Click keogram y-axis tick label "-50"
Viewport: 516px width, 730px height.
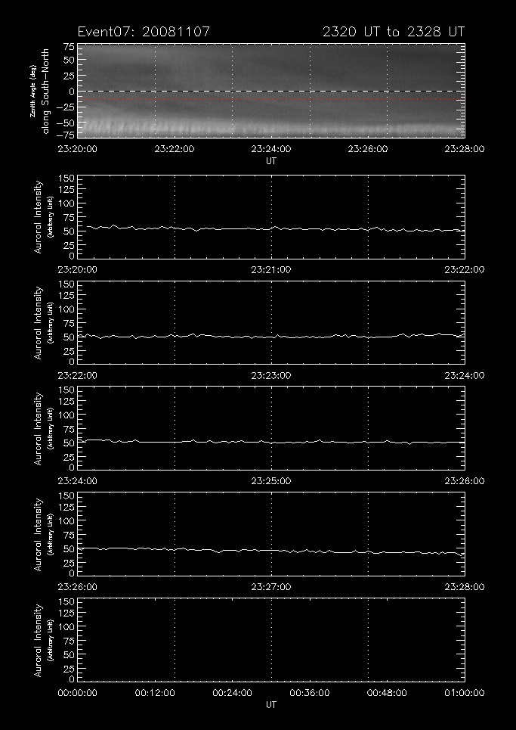[x=66, y=124]
